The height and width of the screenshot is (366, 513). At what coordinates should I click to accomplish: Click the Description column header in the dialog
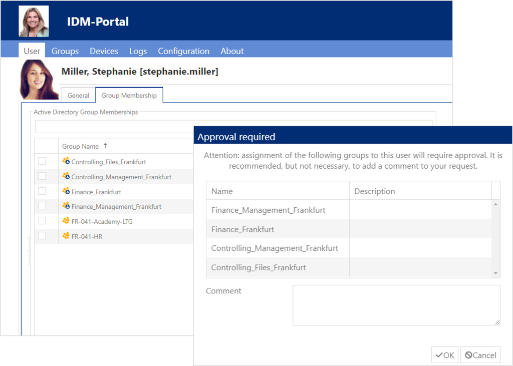click(x=420, y=191)
